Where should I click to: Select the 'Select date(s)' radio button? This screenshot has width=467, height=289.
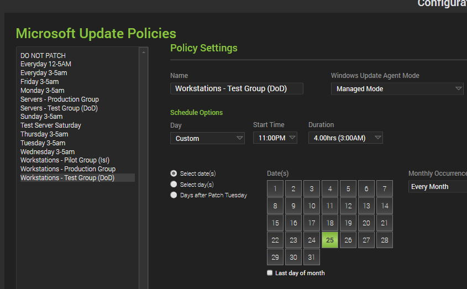174,174
